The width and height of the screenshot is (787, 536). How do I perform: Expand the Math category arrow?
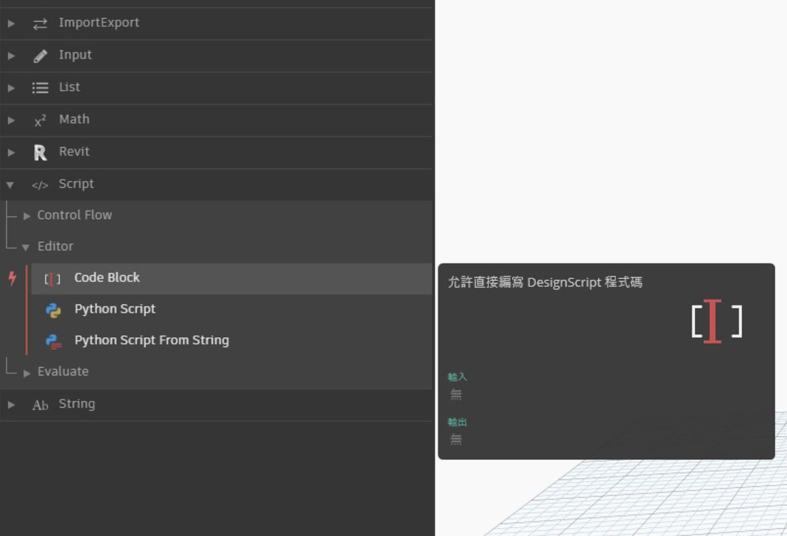(x=11, y=120)
